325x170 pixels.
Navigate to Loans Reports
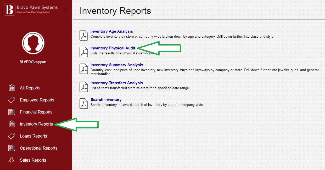pyautogui.click(x=33, y=136)
